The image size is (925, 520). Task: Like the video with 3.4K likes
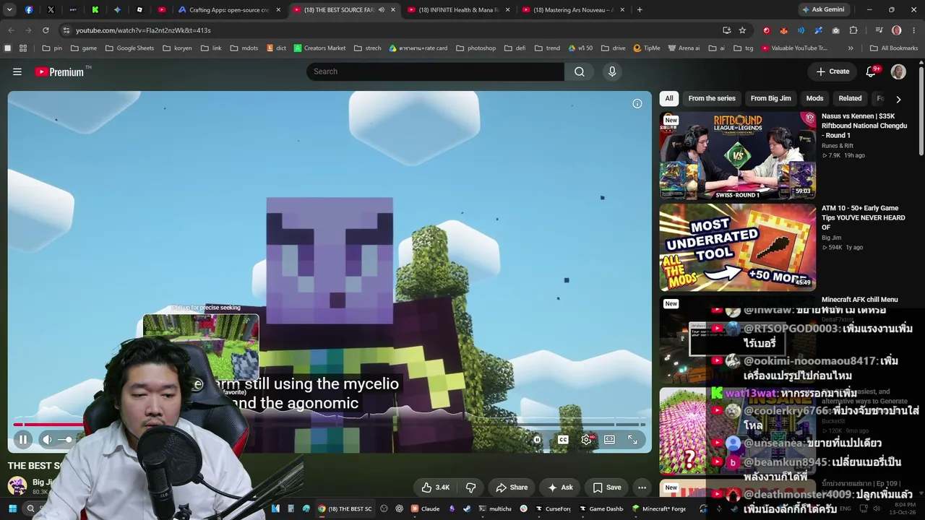435,487
